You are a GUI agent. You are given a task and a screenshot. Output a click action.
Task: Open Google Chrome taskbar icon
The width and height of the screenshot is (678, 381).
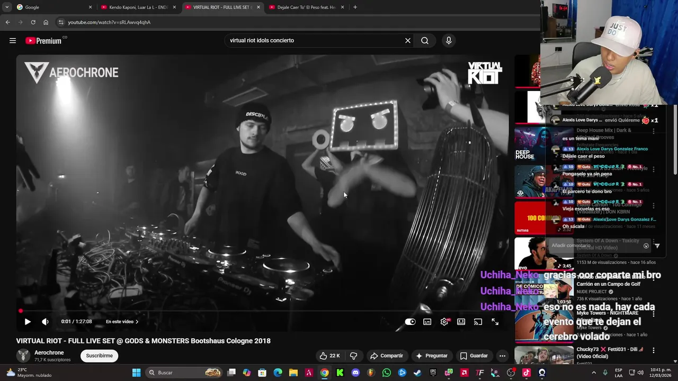[x=324, y=373]
